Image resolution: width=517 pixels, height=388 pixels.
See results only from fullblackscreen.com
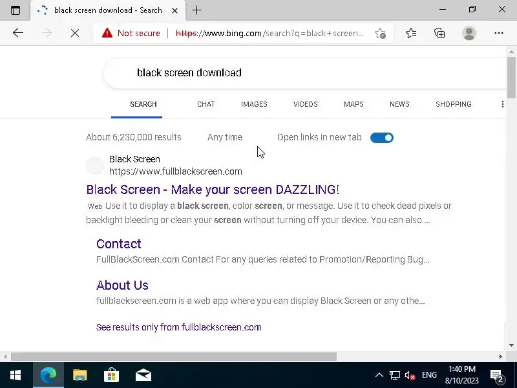pos(179,327)
